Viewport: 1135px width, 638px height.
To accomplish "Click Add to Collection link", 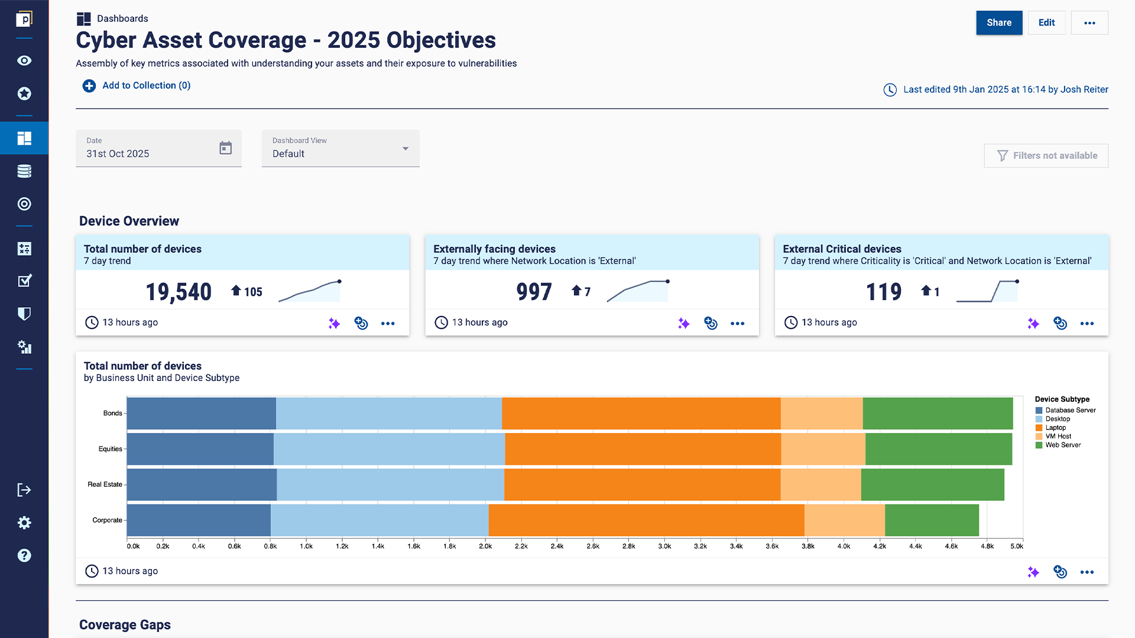I will click(x=146, y=86).
